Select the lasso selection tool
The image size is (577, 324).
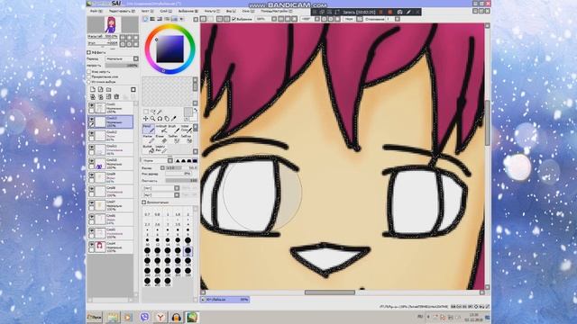(152, 112)
